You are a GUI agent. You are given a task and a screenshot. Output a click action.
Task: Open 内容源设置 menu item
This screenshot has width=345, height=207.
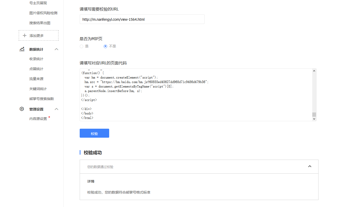click(38, 119)
